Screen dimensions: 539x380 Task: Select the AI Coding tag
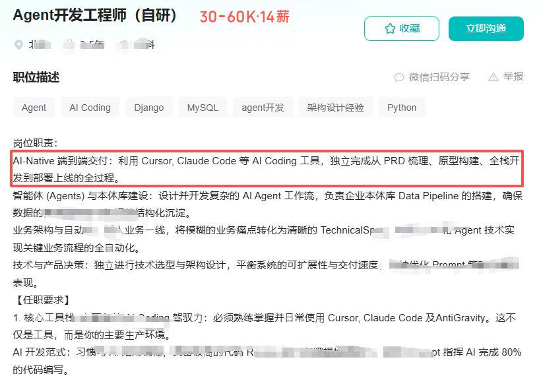(90, 108)
